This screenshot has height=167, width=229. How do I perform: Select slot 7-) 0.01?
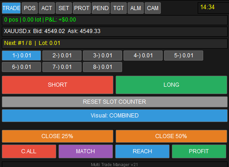[x=62, y=67]
